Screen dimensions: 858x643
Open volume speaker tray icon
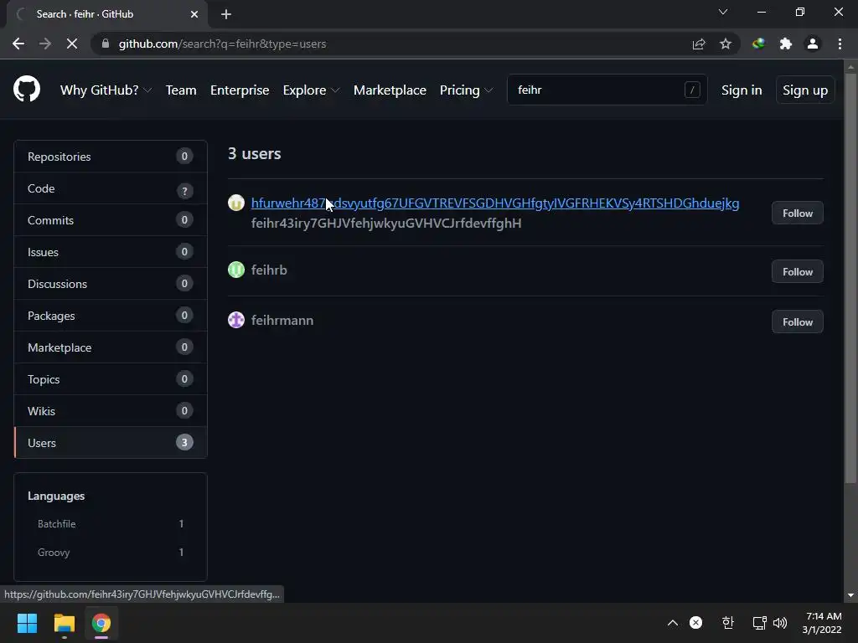coord(780,623)
